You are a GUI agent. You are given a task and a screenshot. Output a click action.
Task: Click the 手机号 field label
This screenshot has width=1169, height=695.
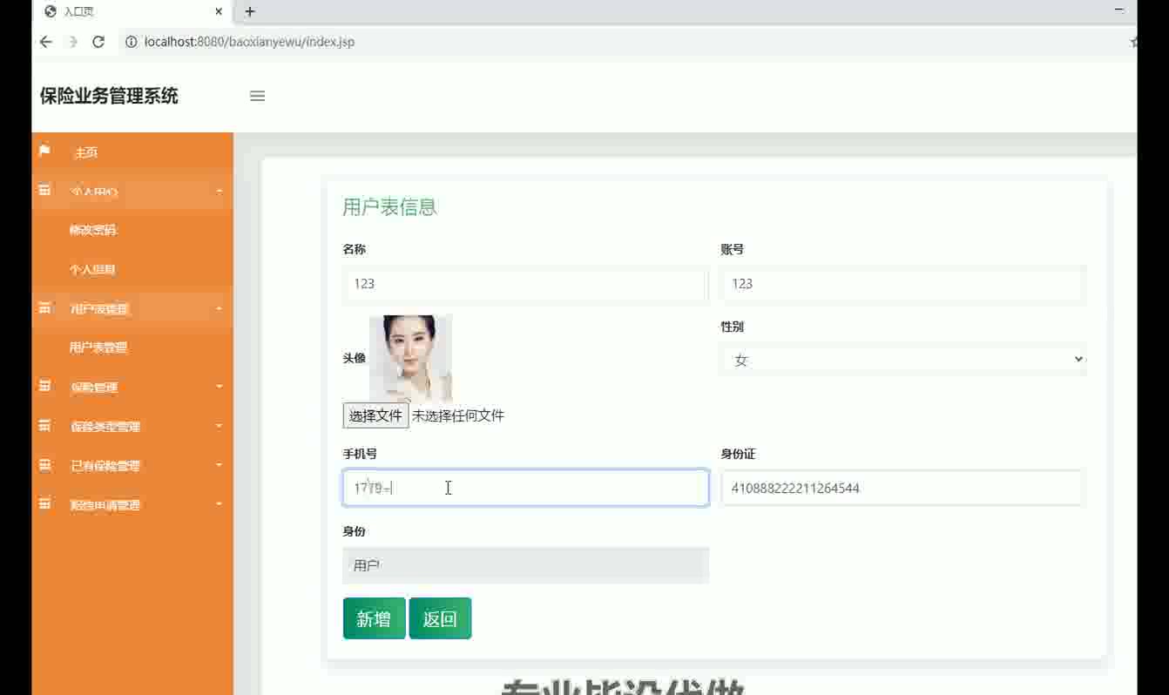click(x=360, y=454)
